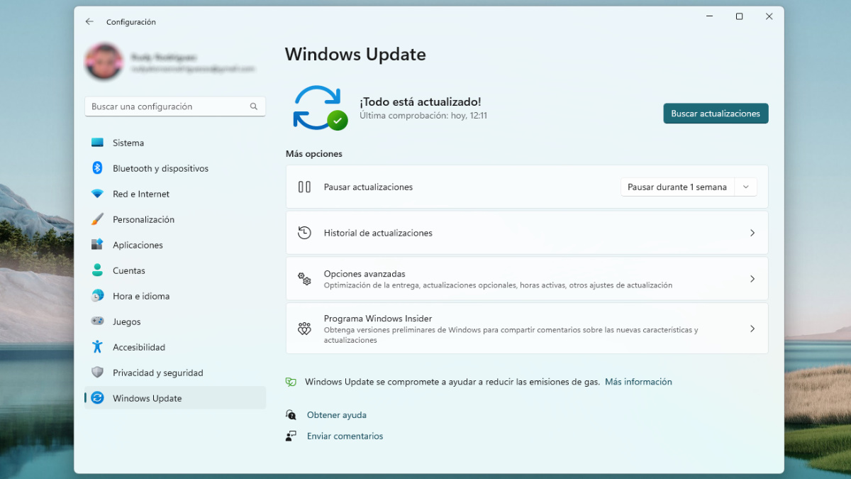Go to Red e Internet settings

tap(175, 194)
